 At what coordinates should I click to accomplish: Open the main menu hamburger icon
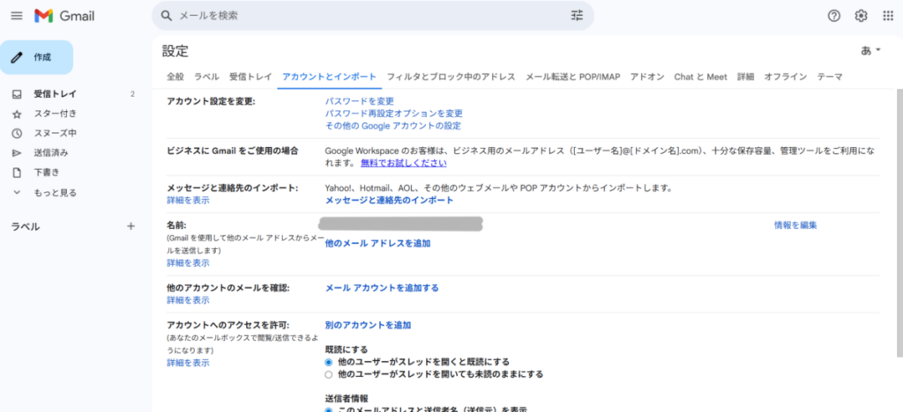pos(16,16)
